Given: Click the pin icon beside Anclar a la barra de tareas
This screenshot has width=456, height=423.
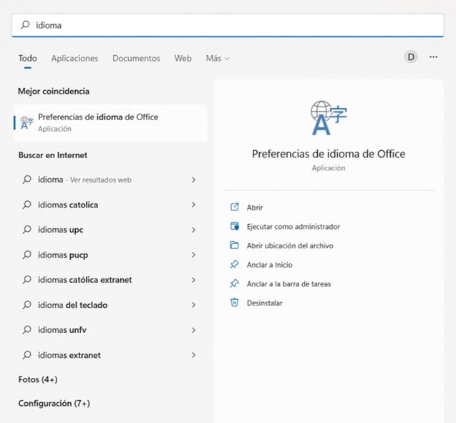Looking at the screenshot, I should click(x=234, y=284).
